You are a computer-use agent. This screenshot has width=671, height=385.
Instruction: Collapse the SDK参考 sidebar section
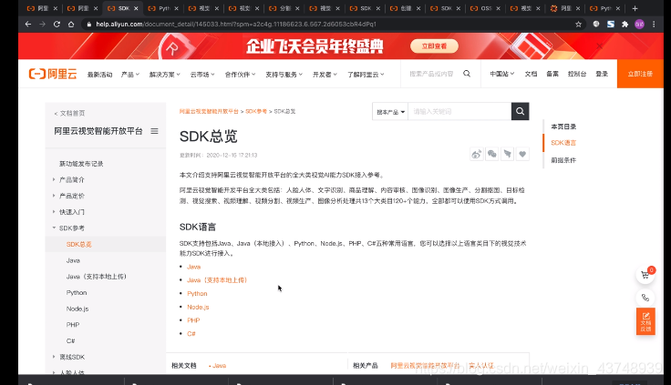pos(54,228)
